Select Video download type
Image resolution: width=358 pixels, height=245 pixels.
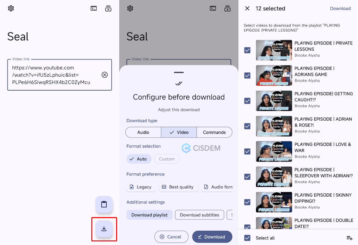tap(179, 132)
